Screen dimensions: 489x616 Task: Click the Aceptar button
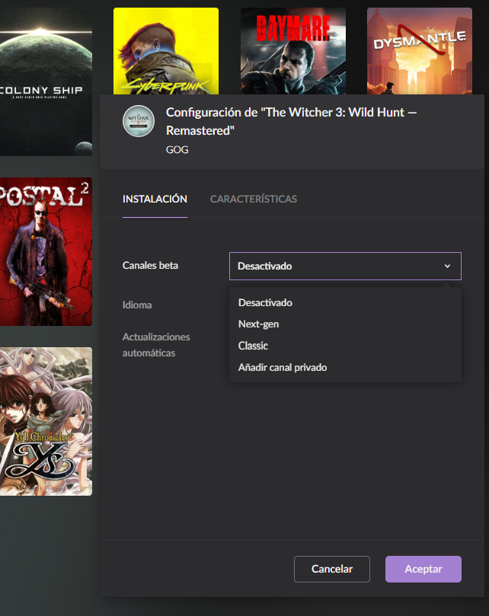pos(423,569)
